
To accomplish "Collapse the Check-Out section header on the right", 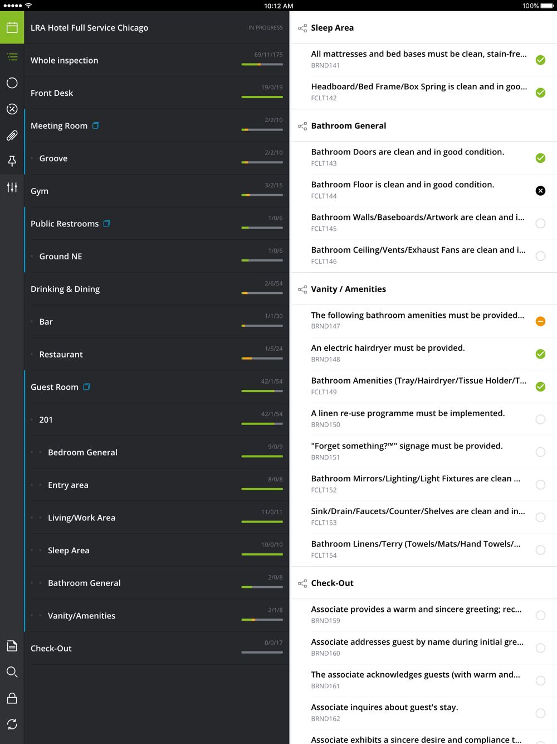I will click(333, 583).
